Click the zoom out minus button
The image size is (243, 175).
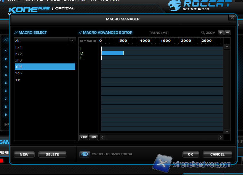(x=227, y=33)
